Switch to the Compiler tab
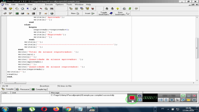Image resolution: width=199 pixels, height=112 pixels. click(x=8, y=89)
